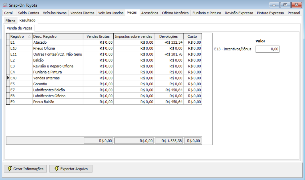Click the Snap-On Toyota app icon in title bar
305x180 pixels.
pos(5,5)
